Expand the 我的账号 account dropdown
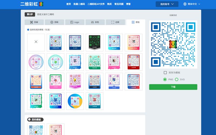The width and height of the screenshot is (216, 135). pyautogui.click(x=167, y=4)
